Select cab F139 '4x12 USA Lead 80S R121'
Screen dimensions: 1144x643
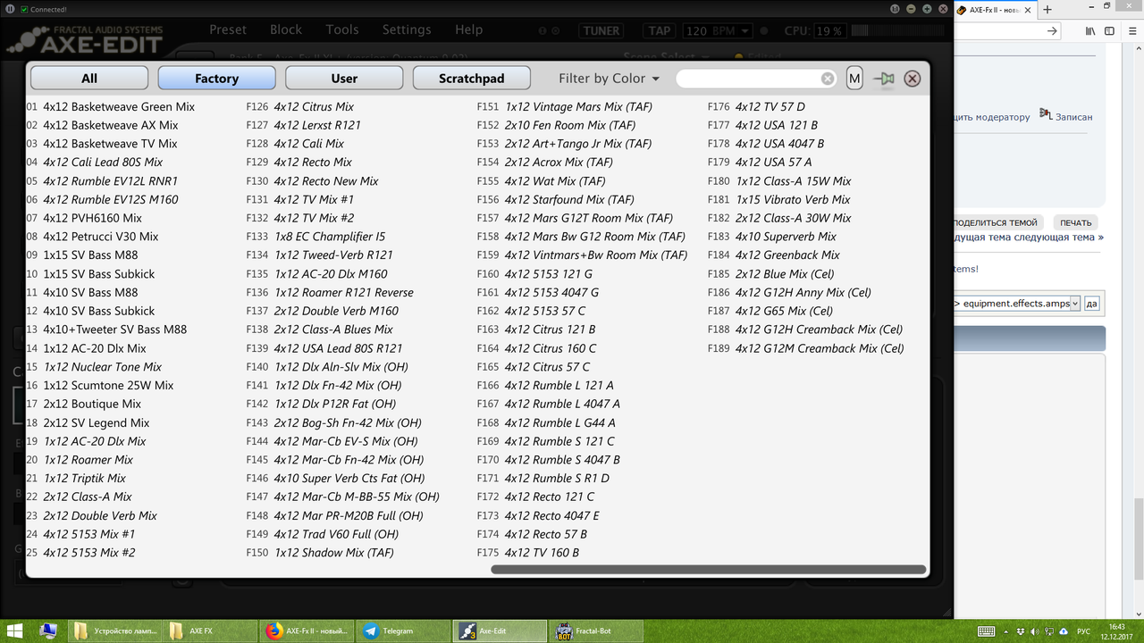click(338, 348)
